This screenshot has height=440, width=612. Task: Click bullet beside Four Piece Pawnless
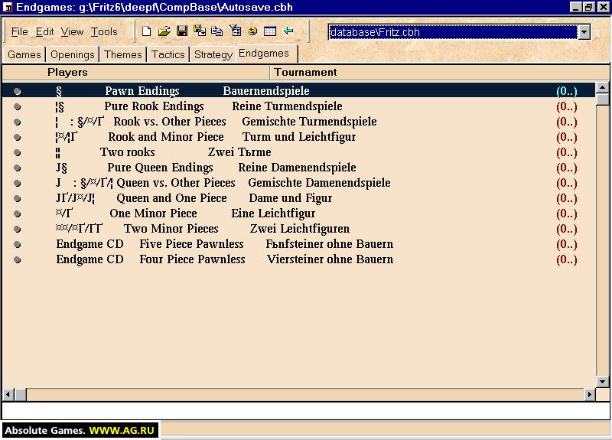coord(17,259)
